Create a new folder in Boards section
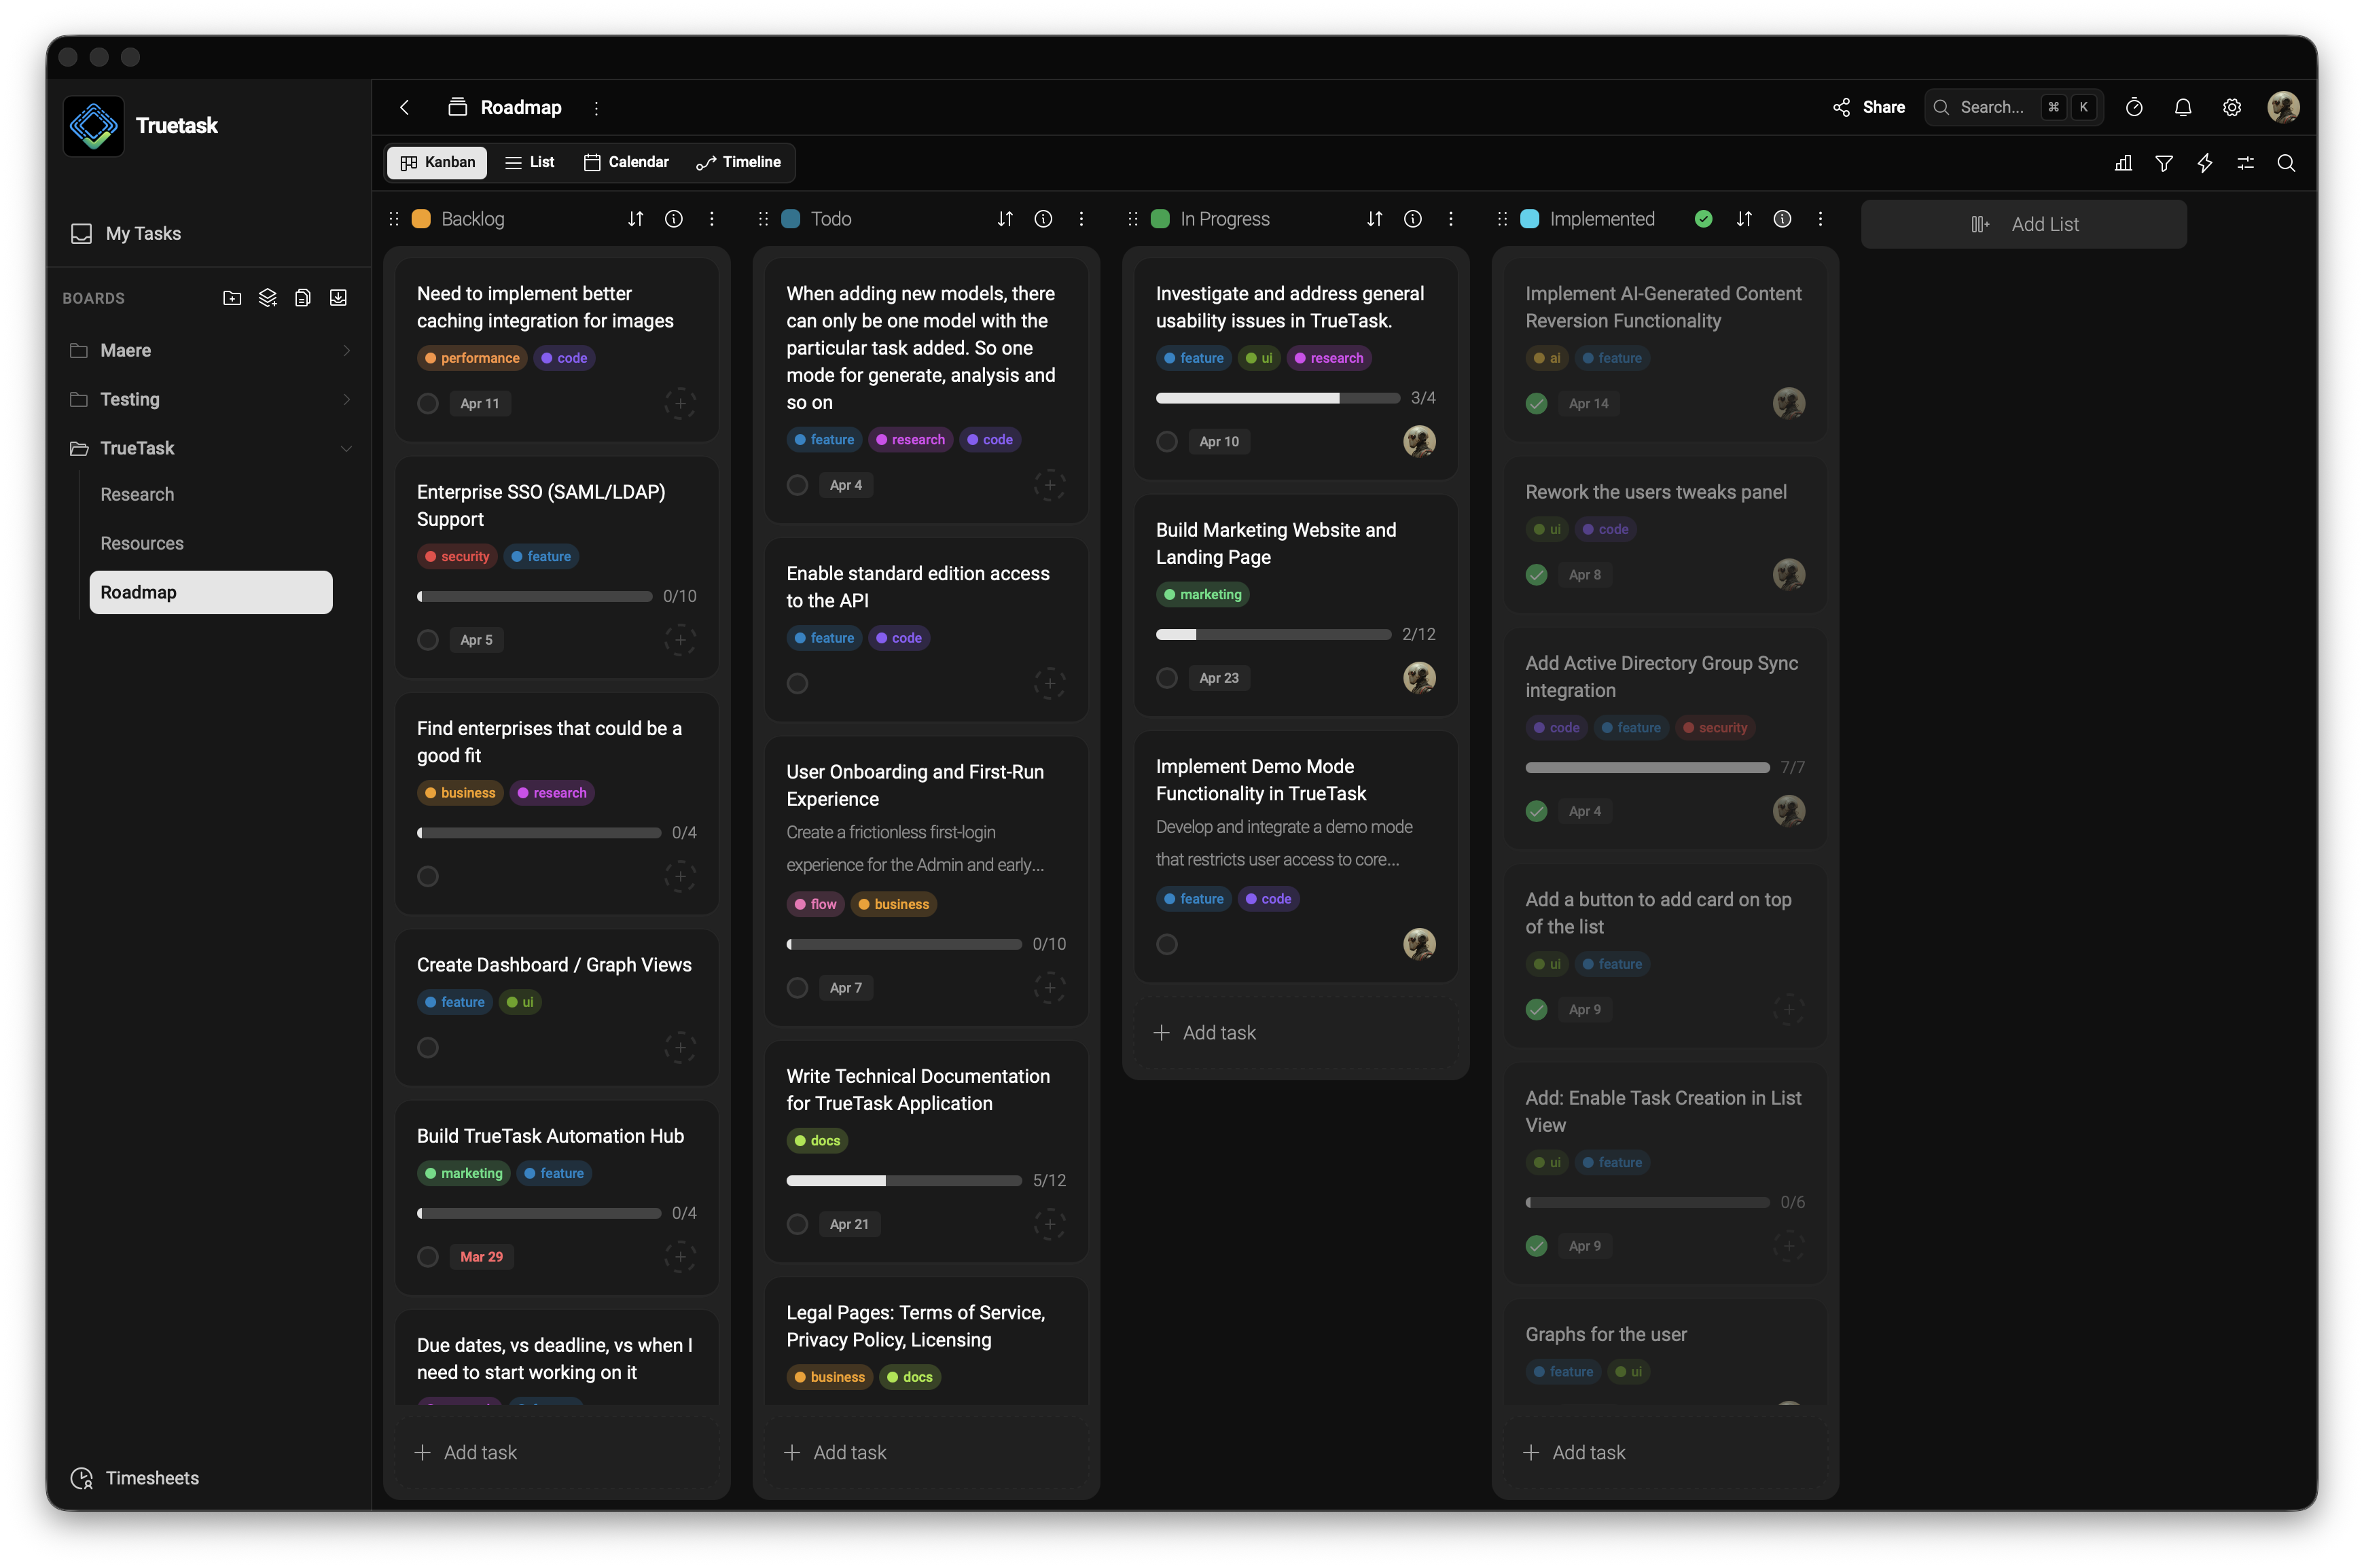Image resolution: width=2364 pixels, height=1568 pixels. tap(232, 297)
